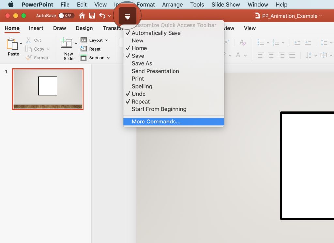Switch to the Draw ribbon tab
The image size is (334, 243).
tap(60, 28)
